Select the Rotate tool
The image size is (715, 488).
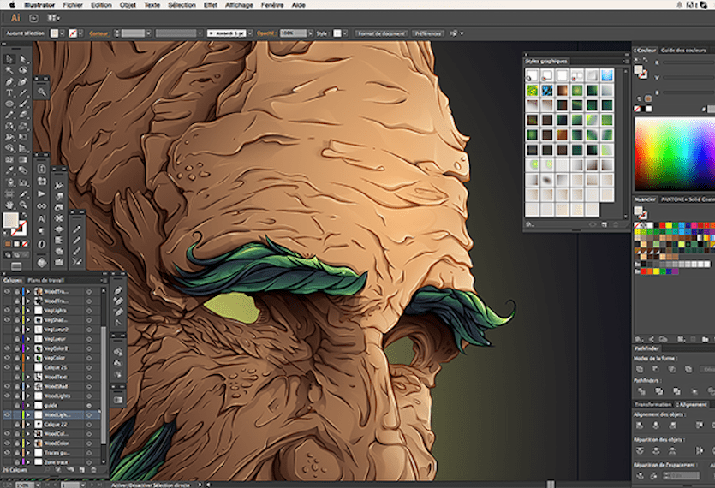click(x=9, y=127)
